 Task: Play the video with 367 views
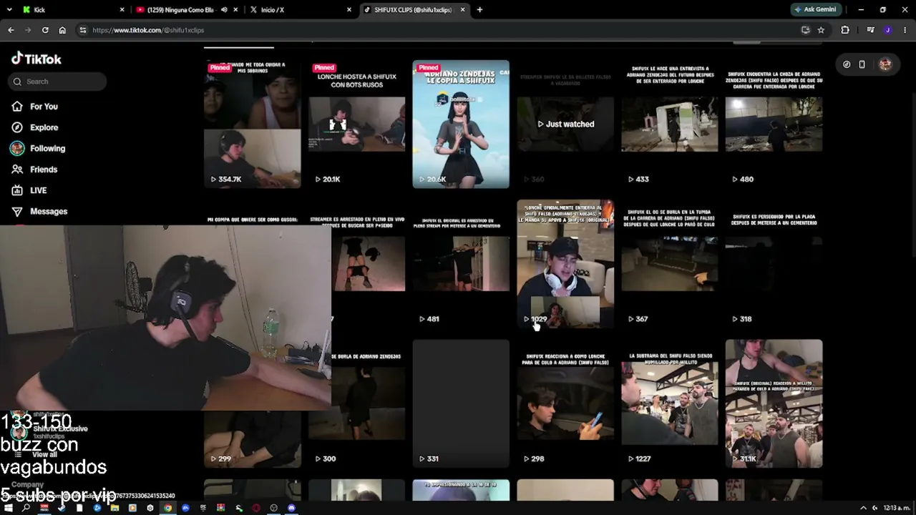pyautogui.click(x=669, y=264)
